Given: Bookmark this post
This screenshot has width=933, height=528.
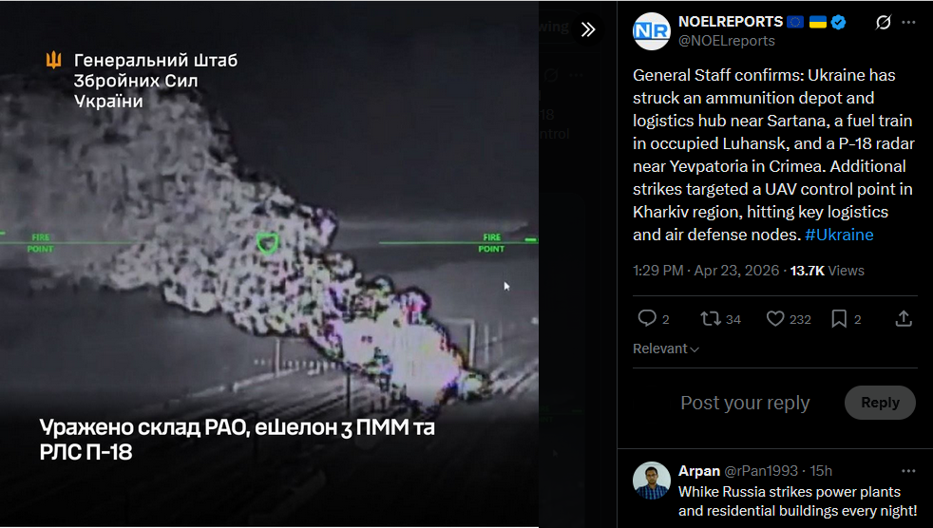Looking at the screenshot, I should 839,319.
